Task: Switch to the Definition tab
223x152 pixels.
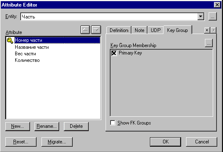Action: [x=119, y=30]
